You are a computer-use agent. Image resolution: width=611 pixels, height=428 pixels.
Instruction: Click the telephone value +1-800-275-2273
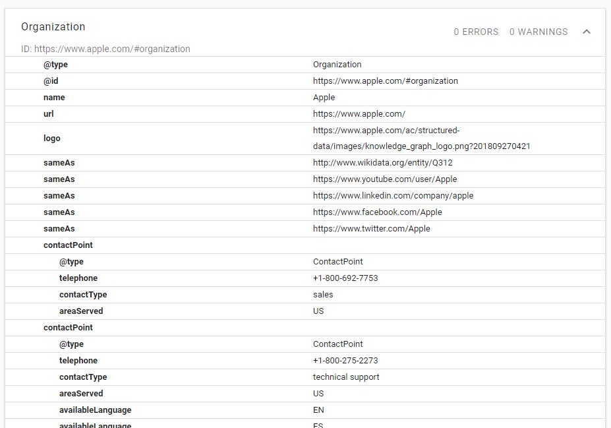coord(345,361)
